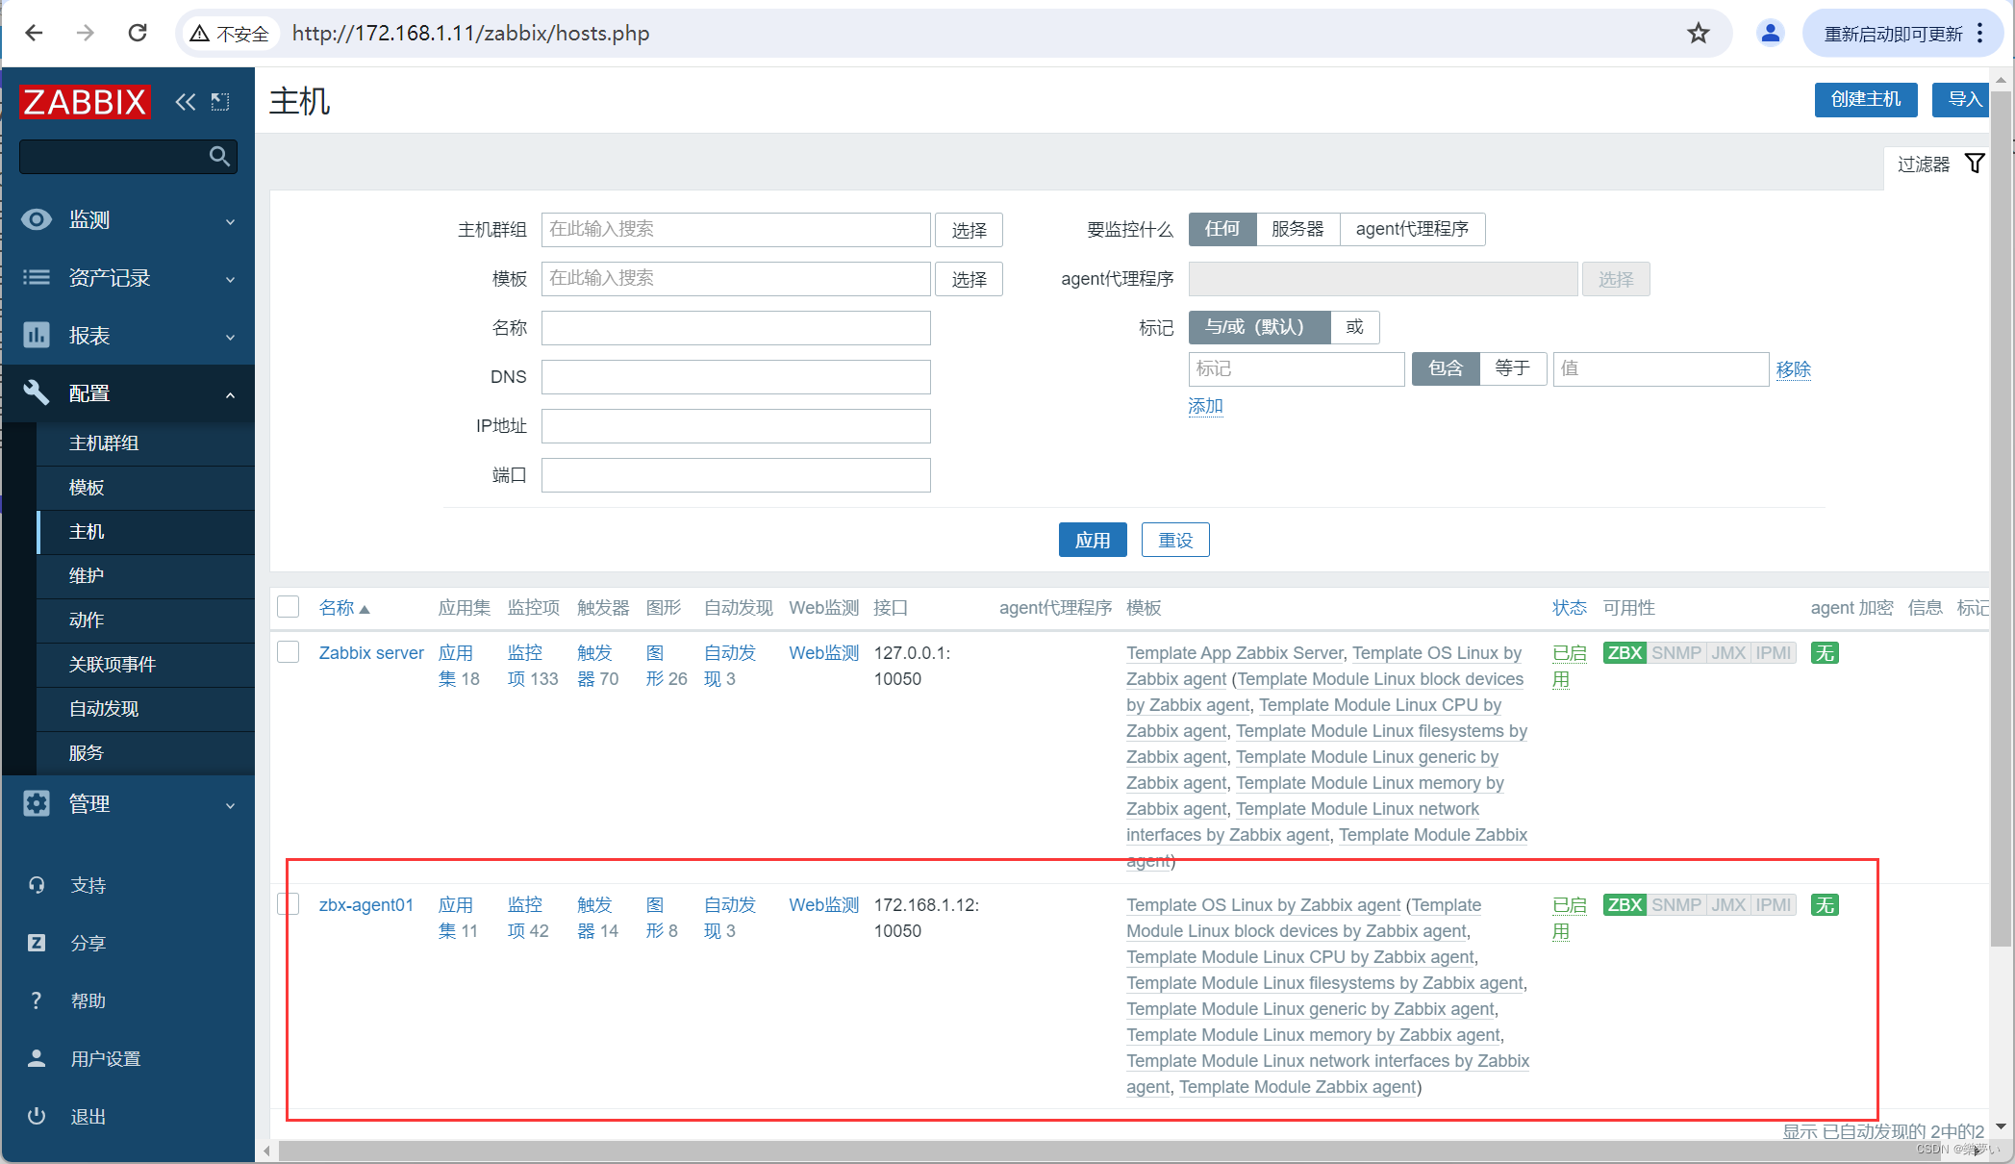This screenshot has height=1164, width=2015.
Task: Select 模板 from the configuration menu
Action: 87,488
